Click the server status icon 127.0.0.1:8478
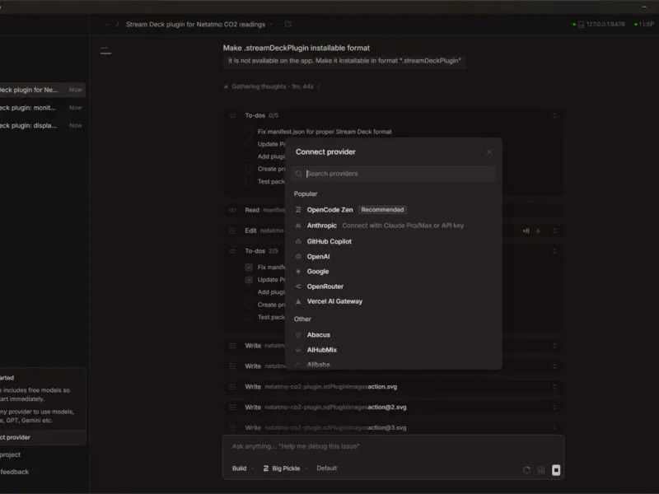Viewport: 659px width, 494px height. pos(581,25)
